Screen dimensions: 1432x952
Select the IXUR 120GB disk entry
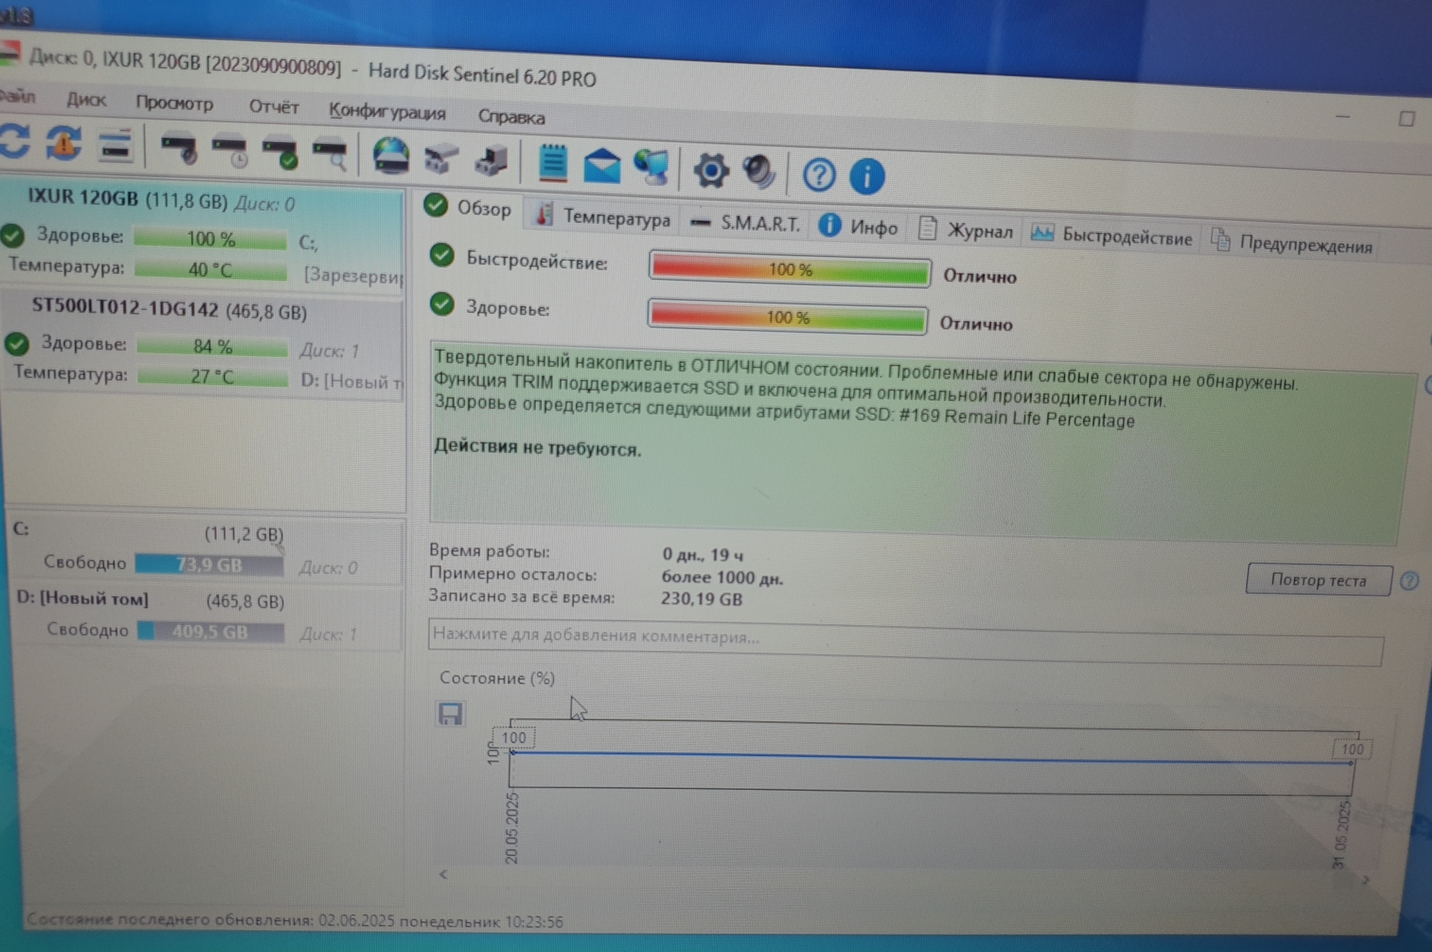(203, 236)
